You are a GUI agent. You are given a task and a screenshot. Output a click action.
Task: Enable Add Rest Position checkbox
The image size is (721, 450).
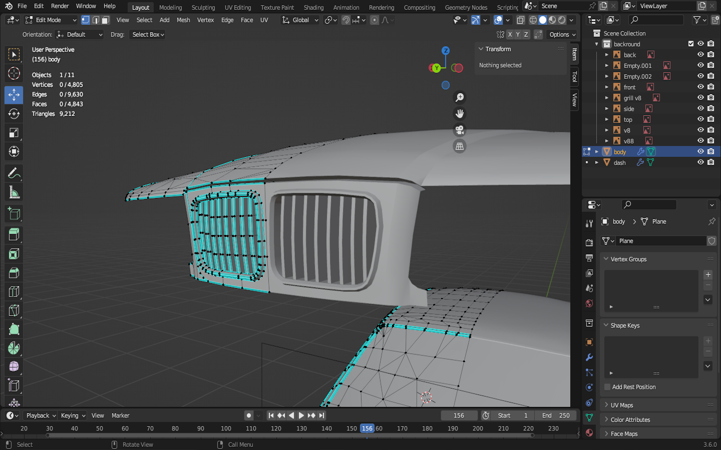(x=607, y=387)
